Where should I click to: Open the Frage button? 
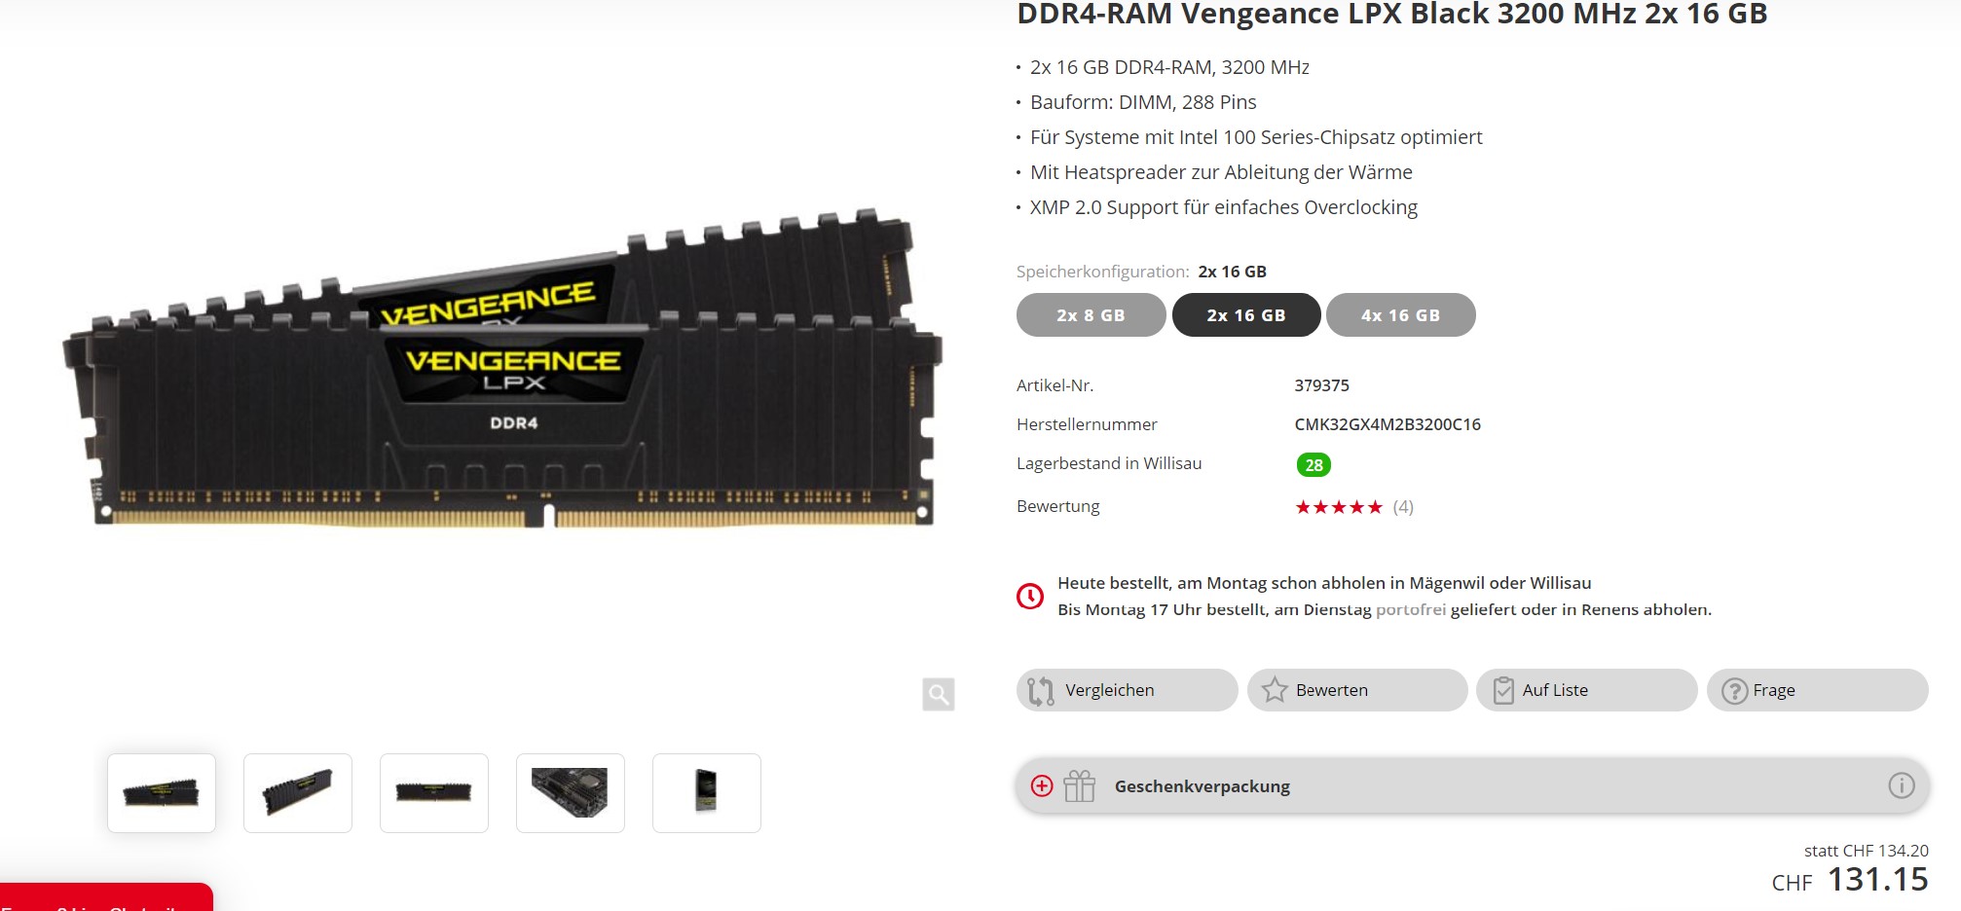pos(1817,690)
